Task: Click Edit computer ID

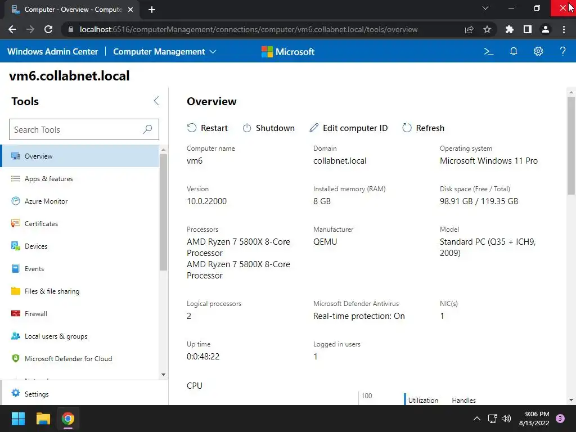Action: click(349, 128)
